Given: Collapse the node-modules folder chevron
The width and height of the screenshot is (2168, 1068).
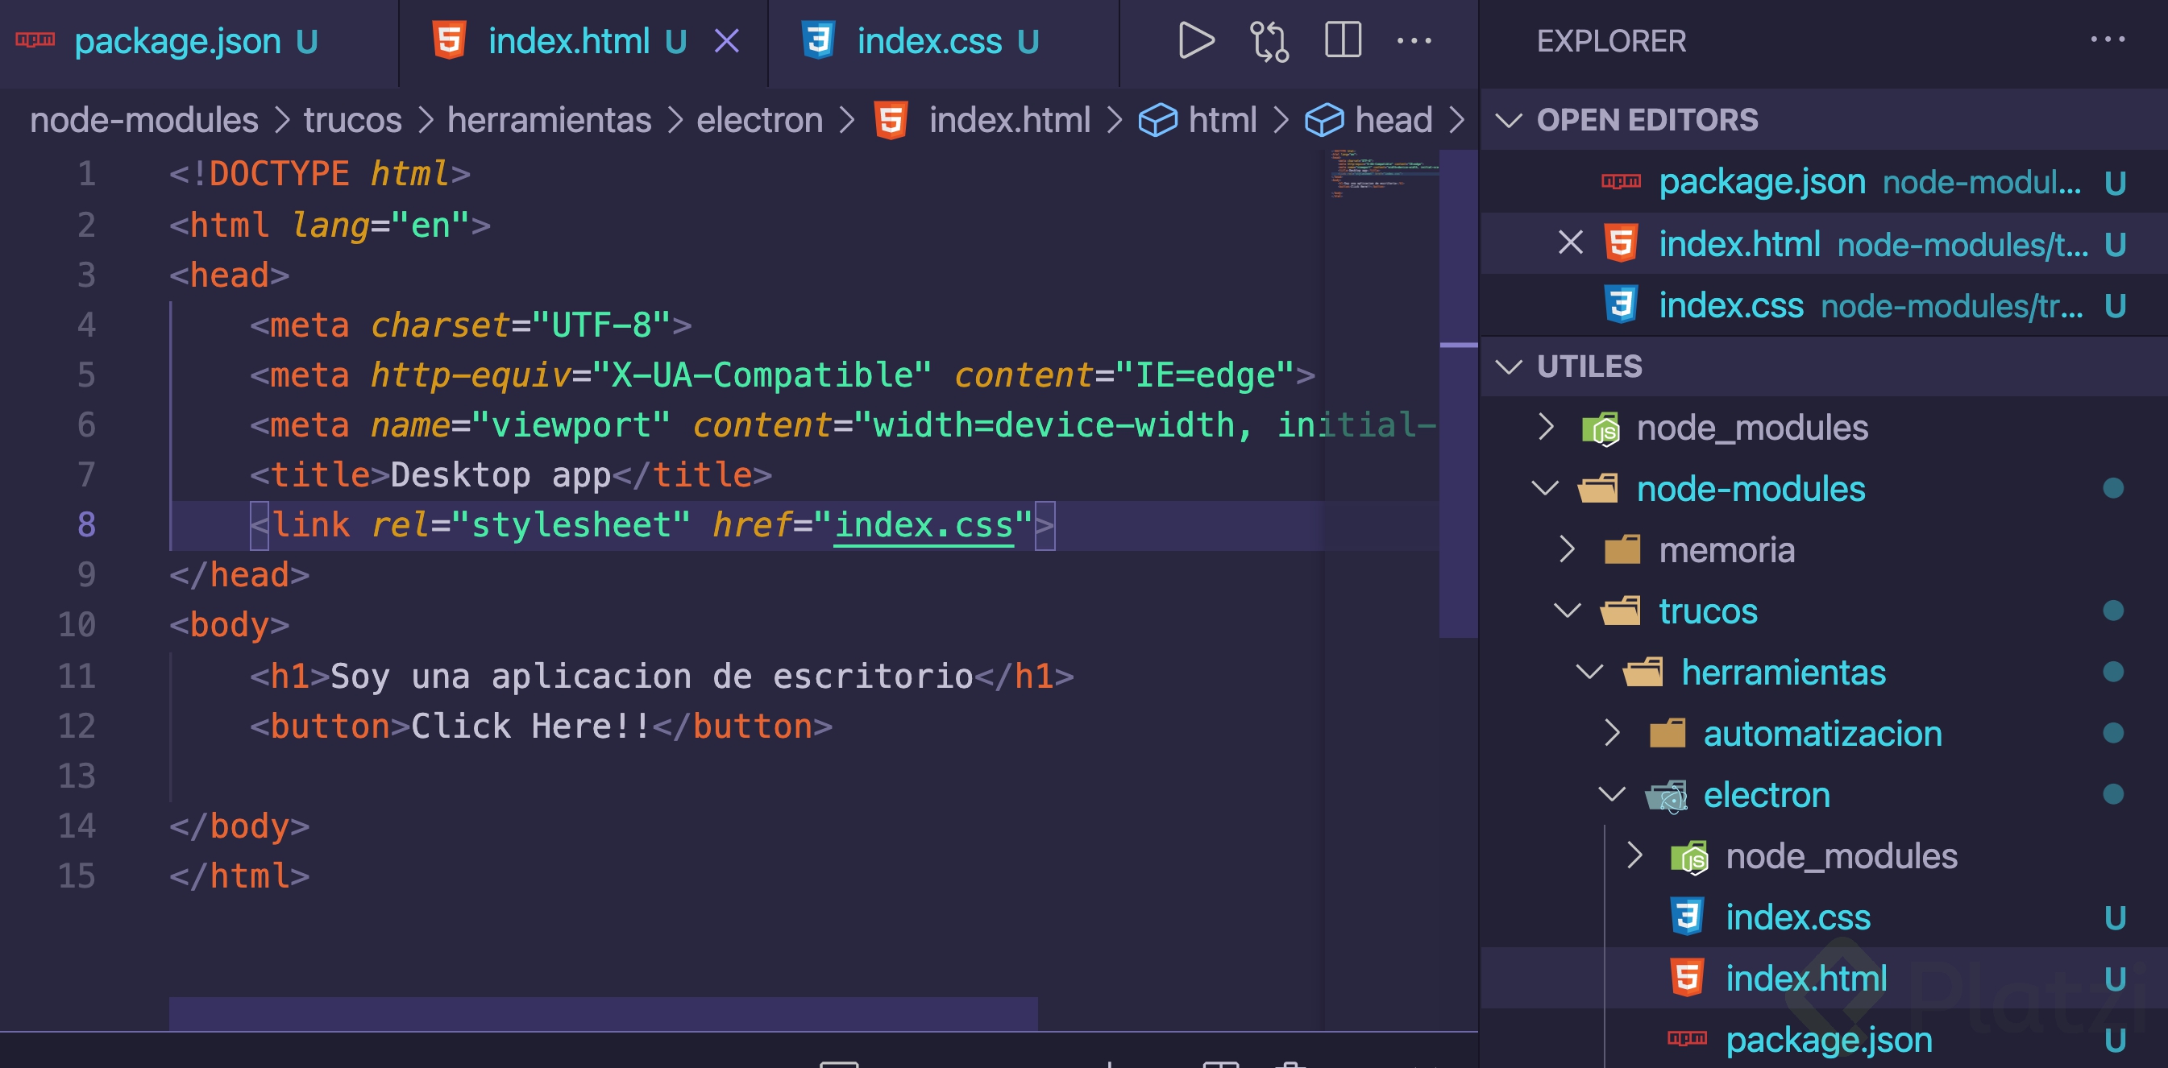Looking at the screenshot, I should tap(1545, 489).
